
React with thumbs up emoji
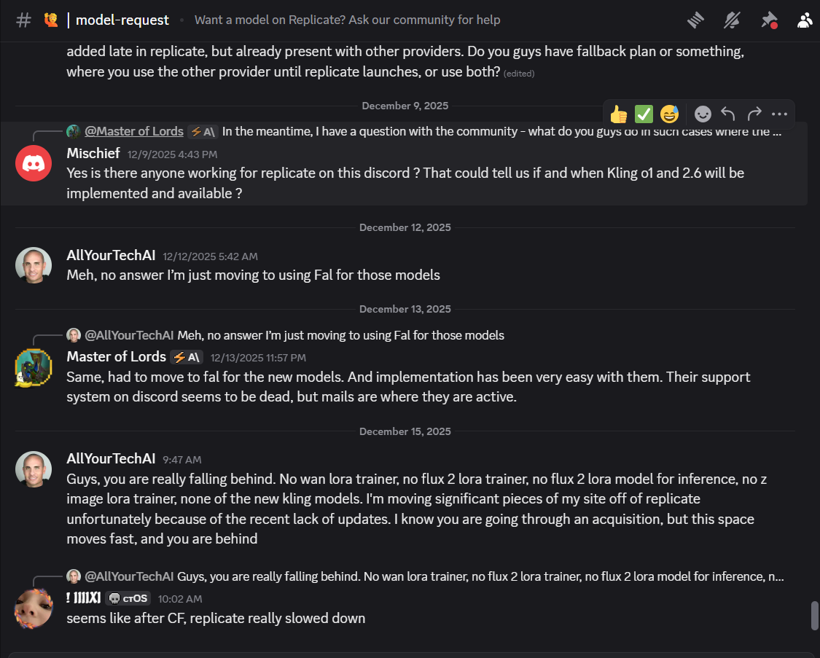click(619, 114)
